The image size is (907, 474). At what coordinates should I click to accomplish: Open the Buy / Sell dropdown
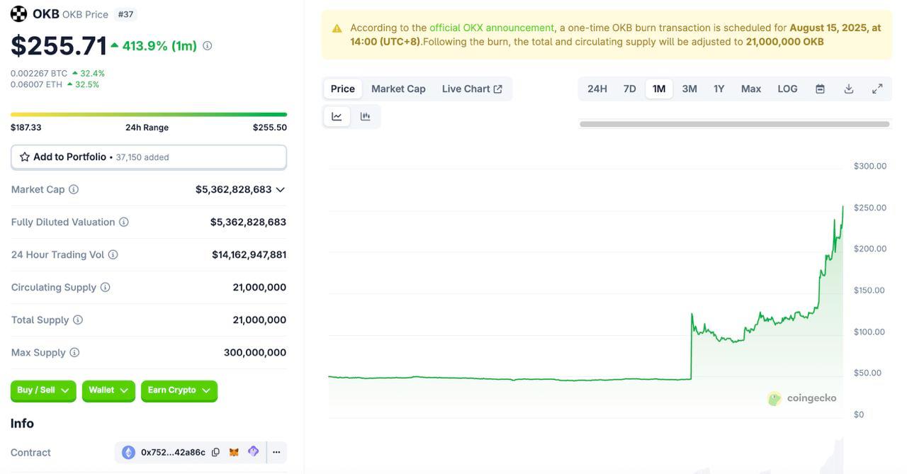[x=43, y=390]
